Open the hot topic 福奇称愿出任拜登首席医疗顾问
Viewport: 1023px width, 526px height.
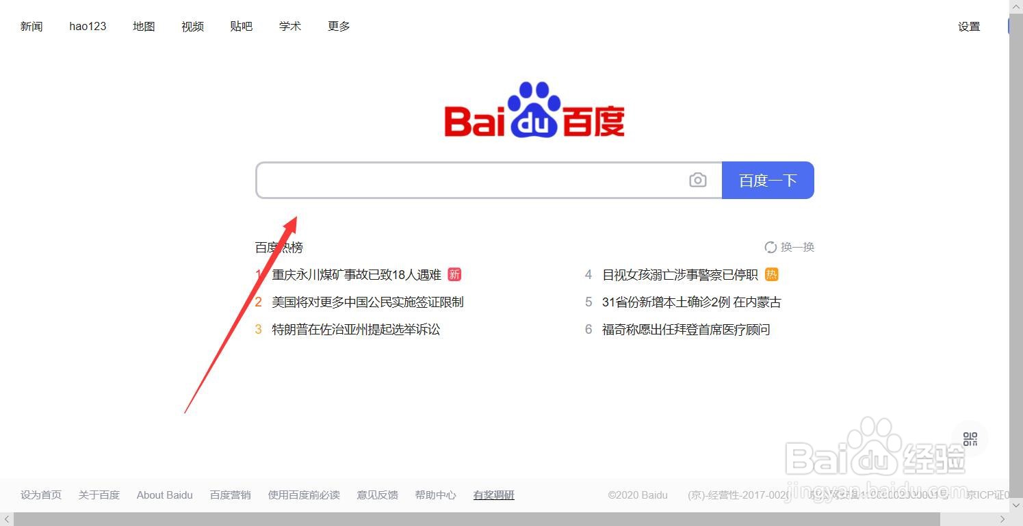(x=686, y=329)
